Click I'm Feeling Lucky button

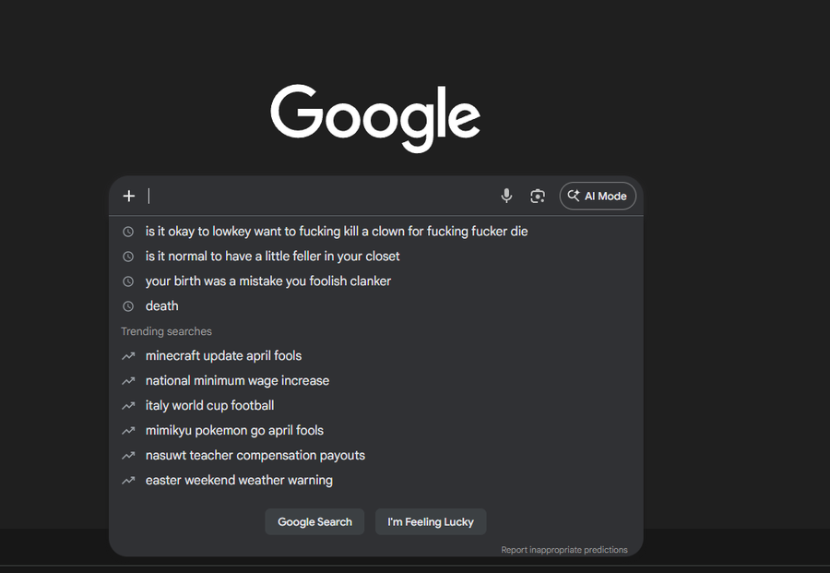click(431, 521)
